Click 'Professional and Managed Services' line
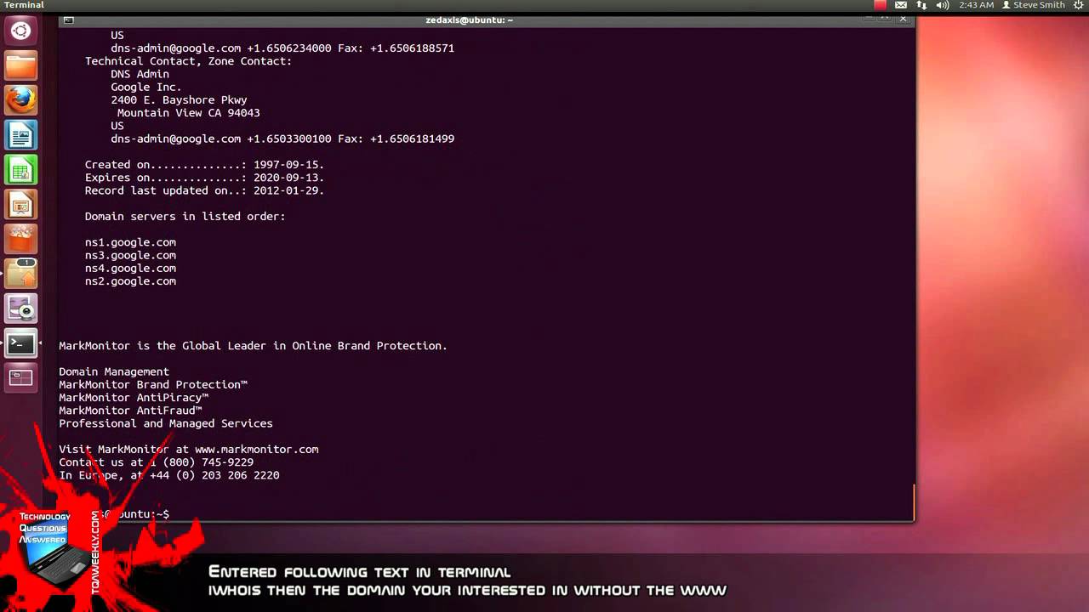The height and width of the screenshot is (612, 1089). pyautogui.click(x=166, y=423)
